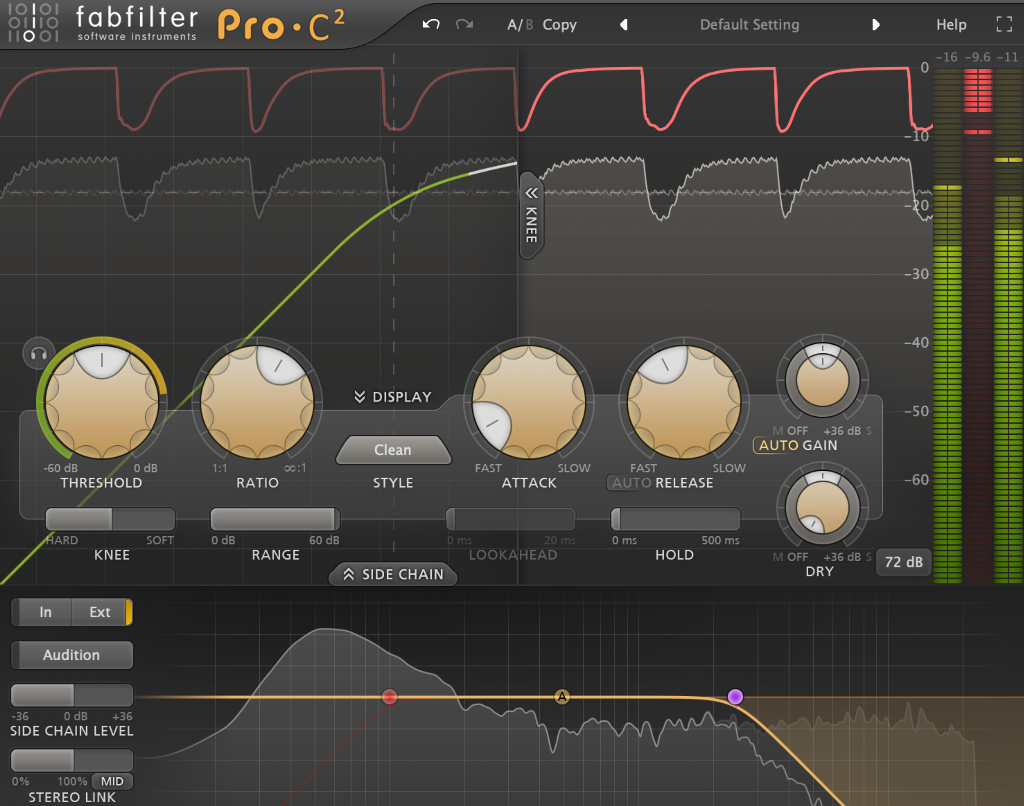The width and height of the screenshot is (1024, 806).
Task: Click the Ratio knob
Action: point(257,402)
